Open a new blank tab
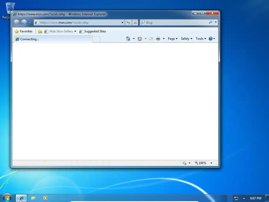Viewport: 269px width, 202px height. (x=96, y=39)
